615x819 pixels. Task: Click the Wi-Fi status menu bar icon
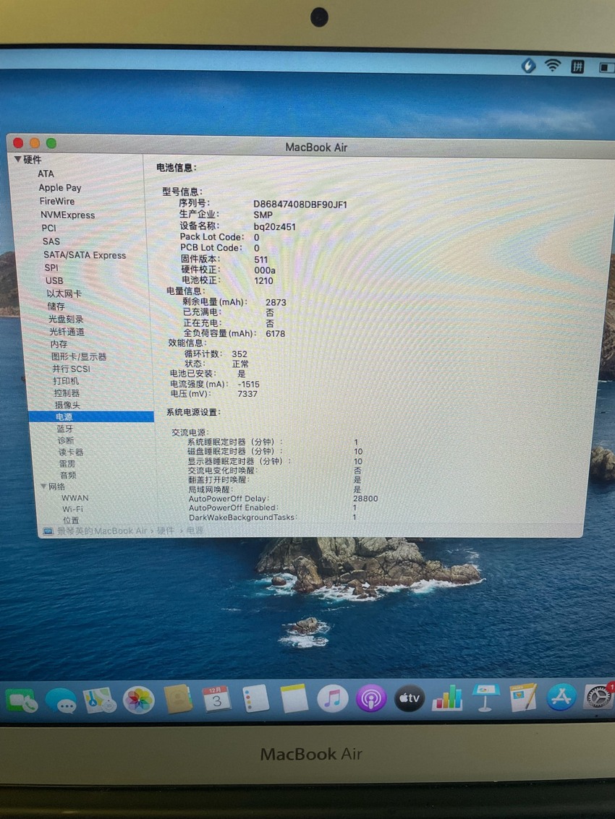click(x=553, y=65)
